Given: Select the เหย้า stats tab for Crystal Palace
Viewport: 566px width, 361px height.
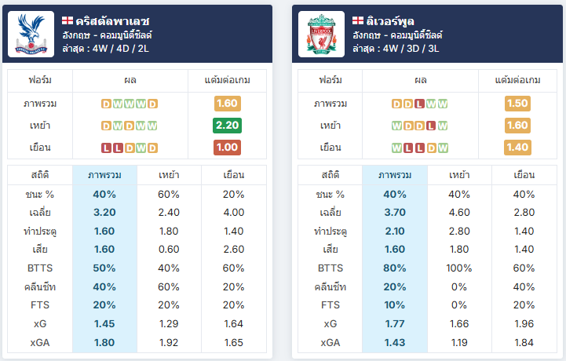Looking at the screenshot, I should (x=169, y=175).
